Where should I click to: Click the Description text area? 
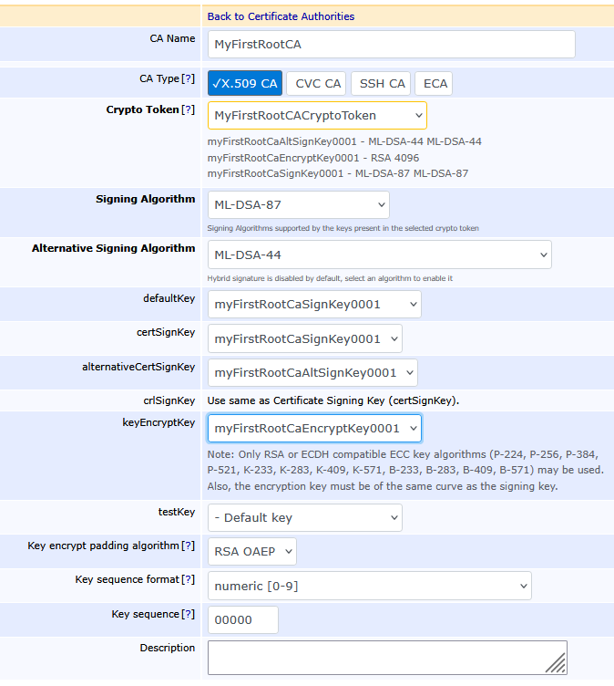point(386,657)
